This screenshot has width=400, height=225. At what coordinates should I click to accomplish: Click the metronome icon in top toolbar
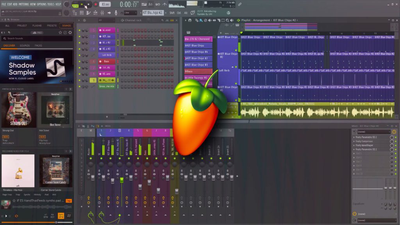click(164, 4)
